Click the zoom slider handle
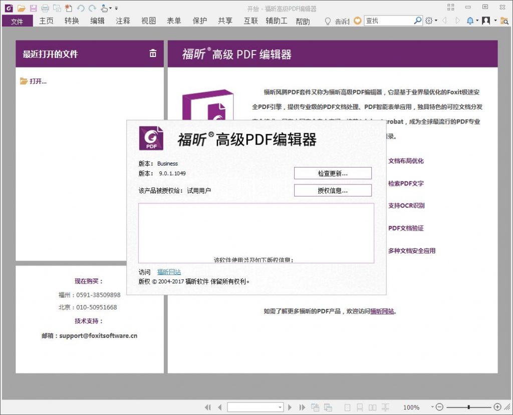The width and height of the screenshot is (513, 415). 469,407
